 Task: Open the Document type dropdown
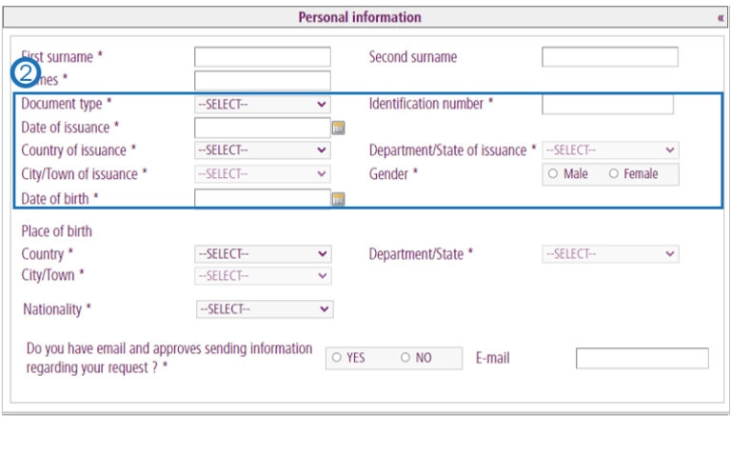[x=263, y=104]
